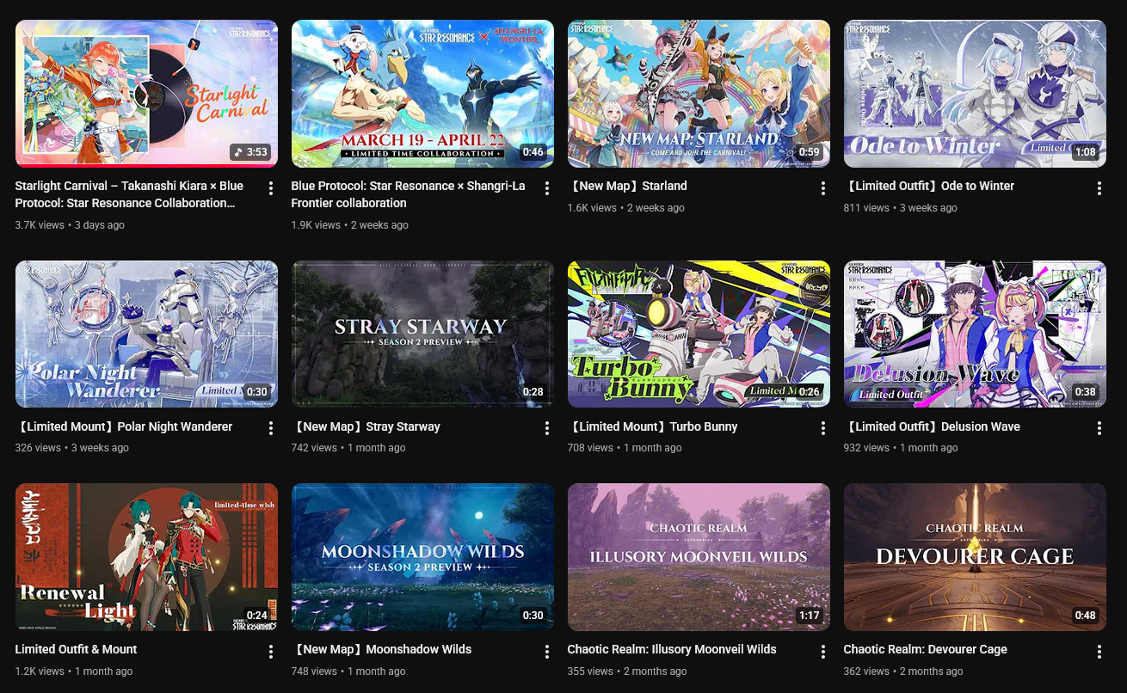Click the Delusion Wave thumbnail image
Viewport: 1127px width, 693px height.
pos(975,334)
